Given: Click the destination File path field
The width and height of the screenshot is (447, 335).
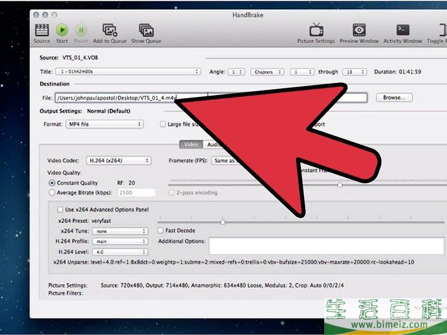Looking at the screenshot, I should 211,98.
